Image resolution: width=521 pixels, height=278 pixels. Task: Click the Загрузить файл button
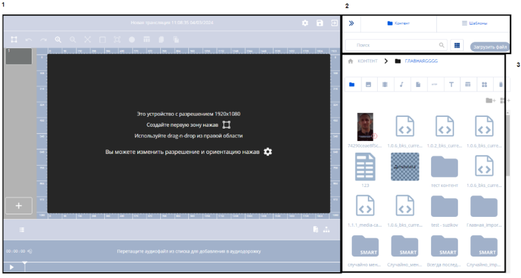[489, 46]
